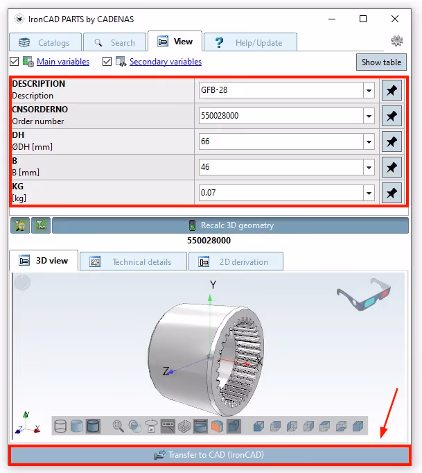Open the Main variables link

(x=63, y=62)
